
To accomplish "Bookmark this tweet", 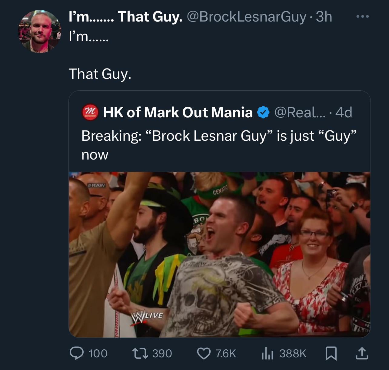I will pyautogui.click(x=331, y=353).
